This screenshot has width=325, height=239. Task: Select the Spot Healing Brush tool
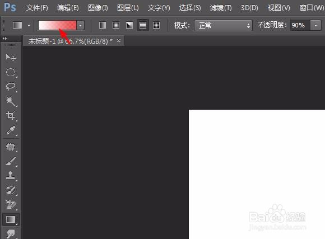(x=11, y=147)
